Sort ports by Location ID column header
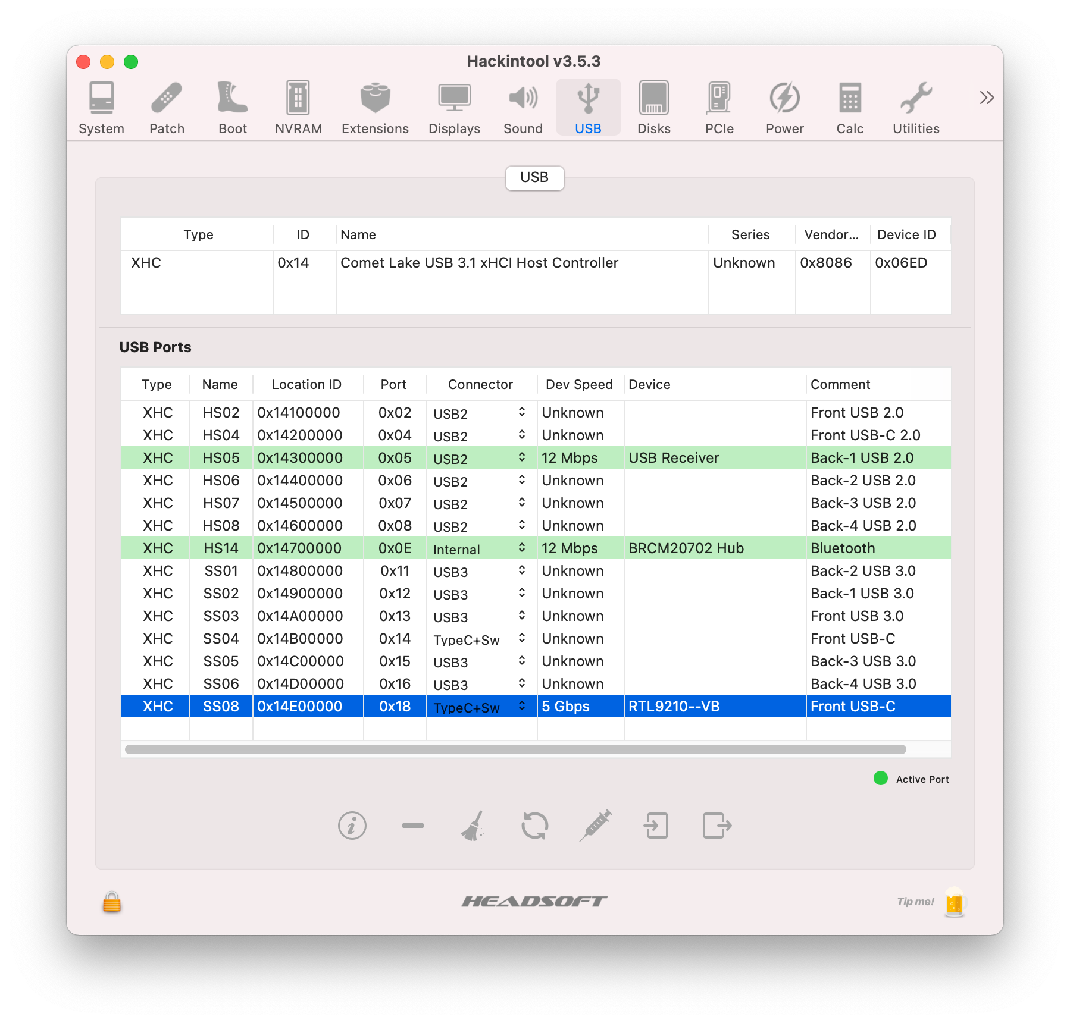The image size is (1070, 1023). 307,384
